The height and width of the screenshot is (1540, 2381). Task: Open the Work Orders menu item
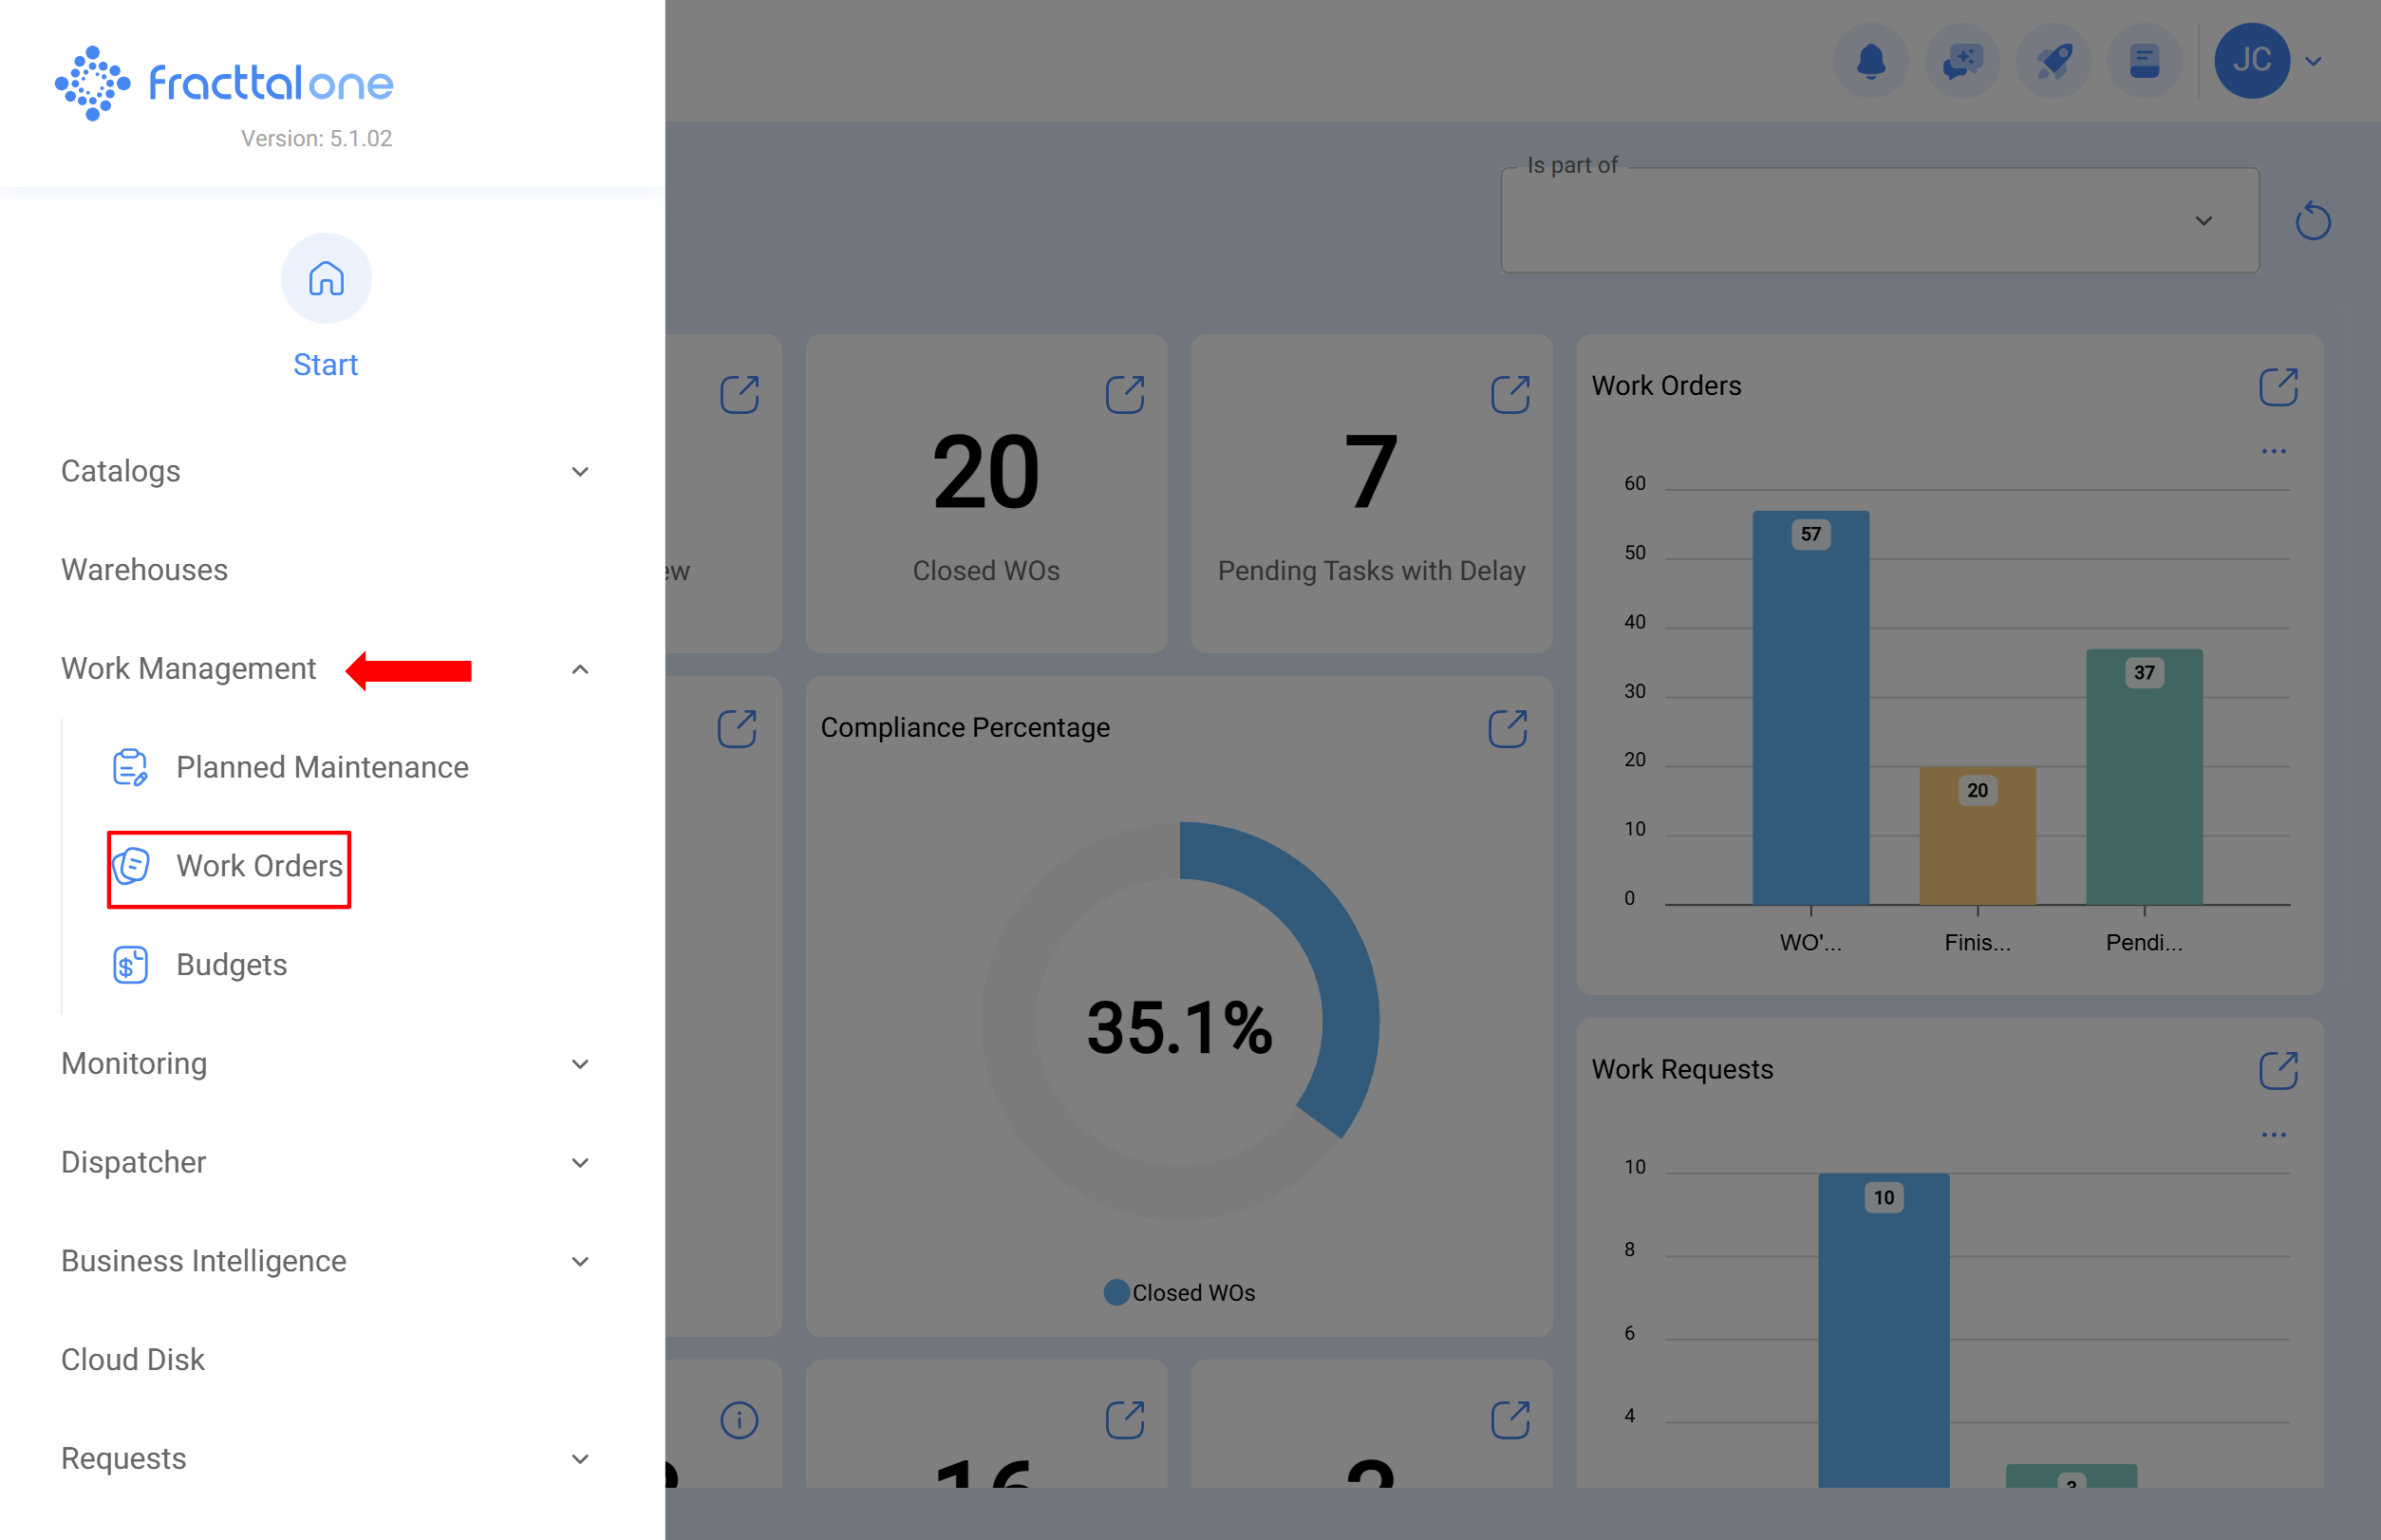(259, 867)
